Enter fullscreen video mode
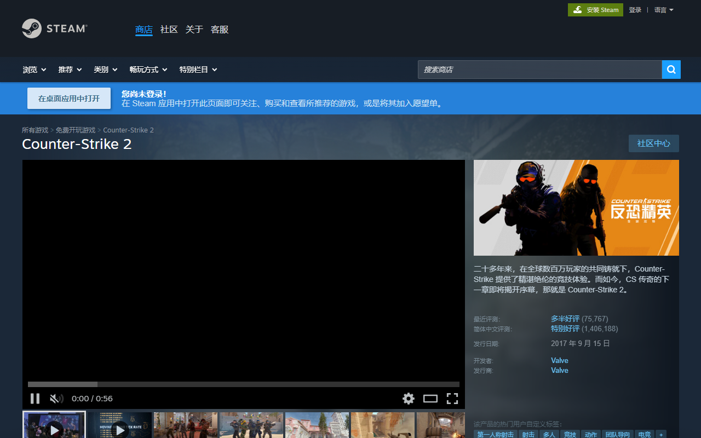The width and height of the screenshot is (701, 438). 452,399
